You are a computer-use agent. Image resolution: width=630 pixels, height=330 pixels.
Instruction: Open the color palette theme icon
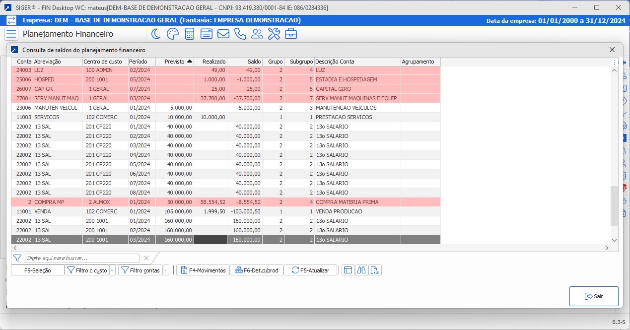(172, 34)
